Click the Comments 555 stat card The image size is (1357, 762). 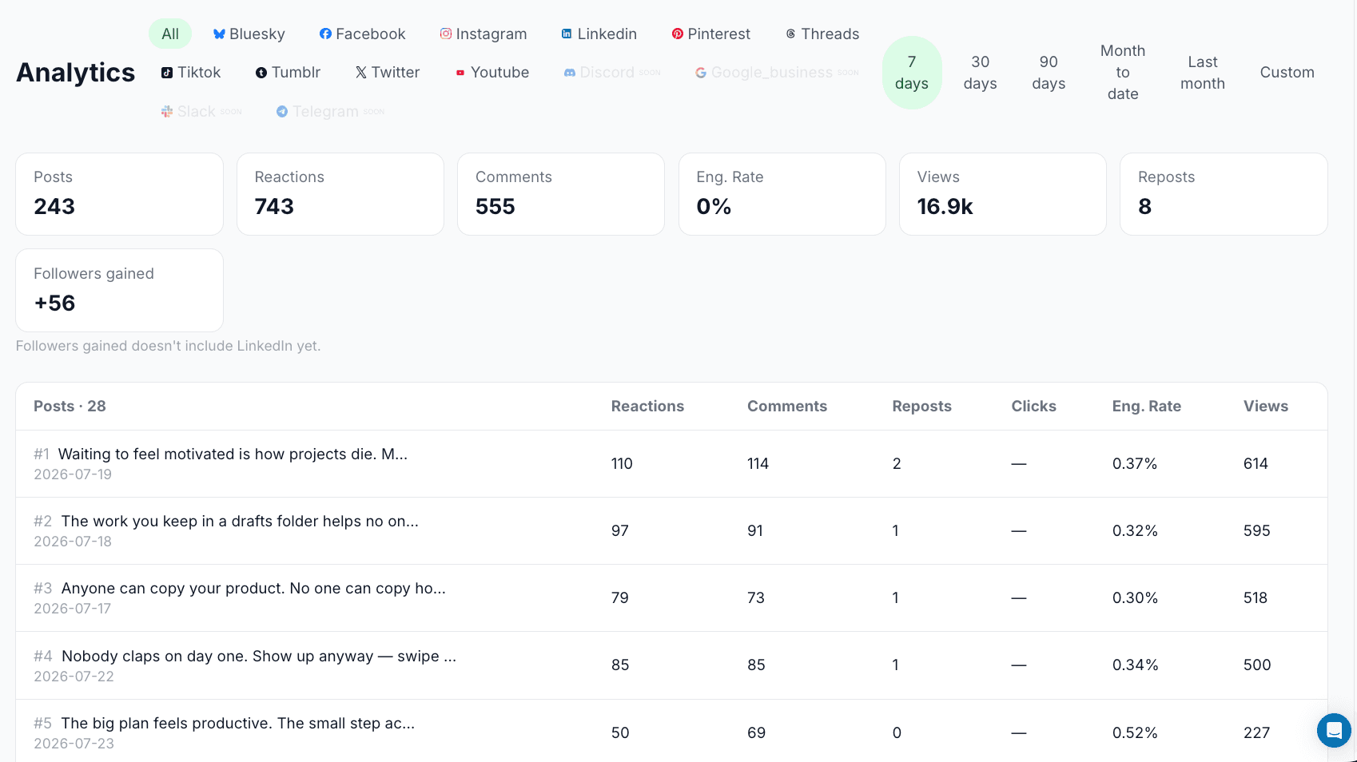[x=561, y=194]
